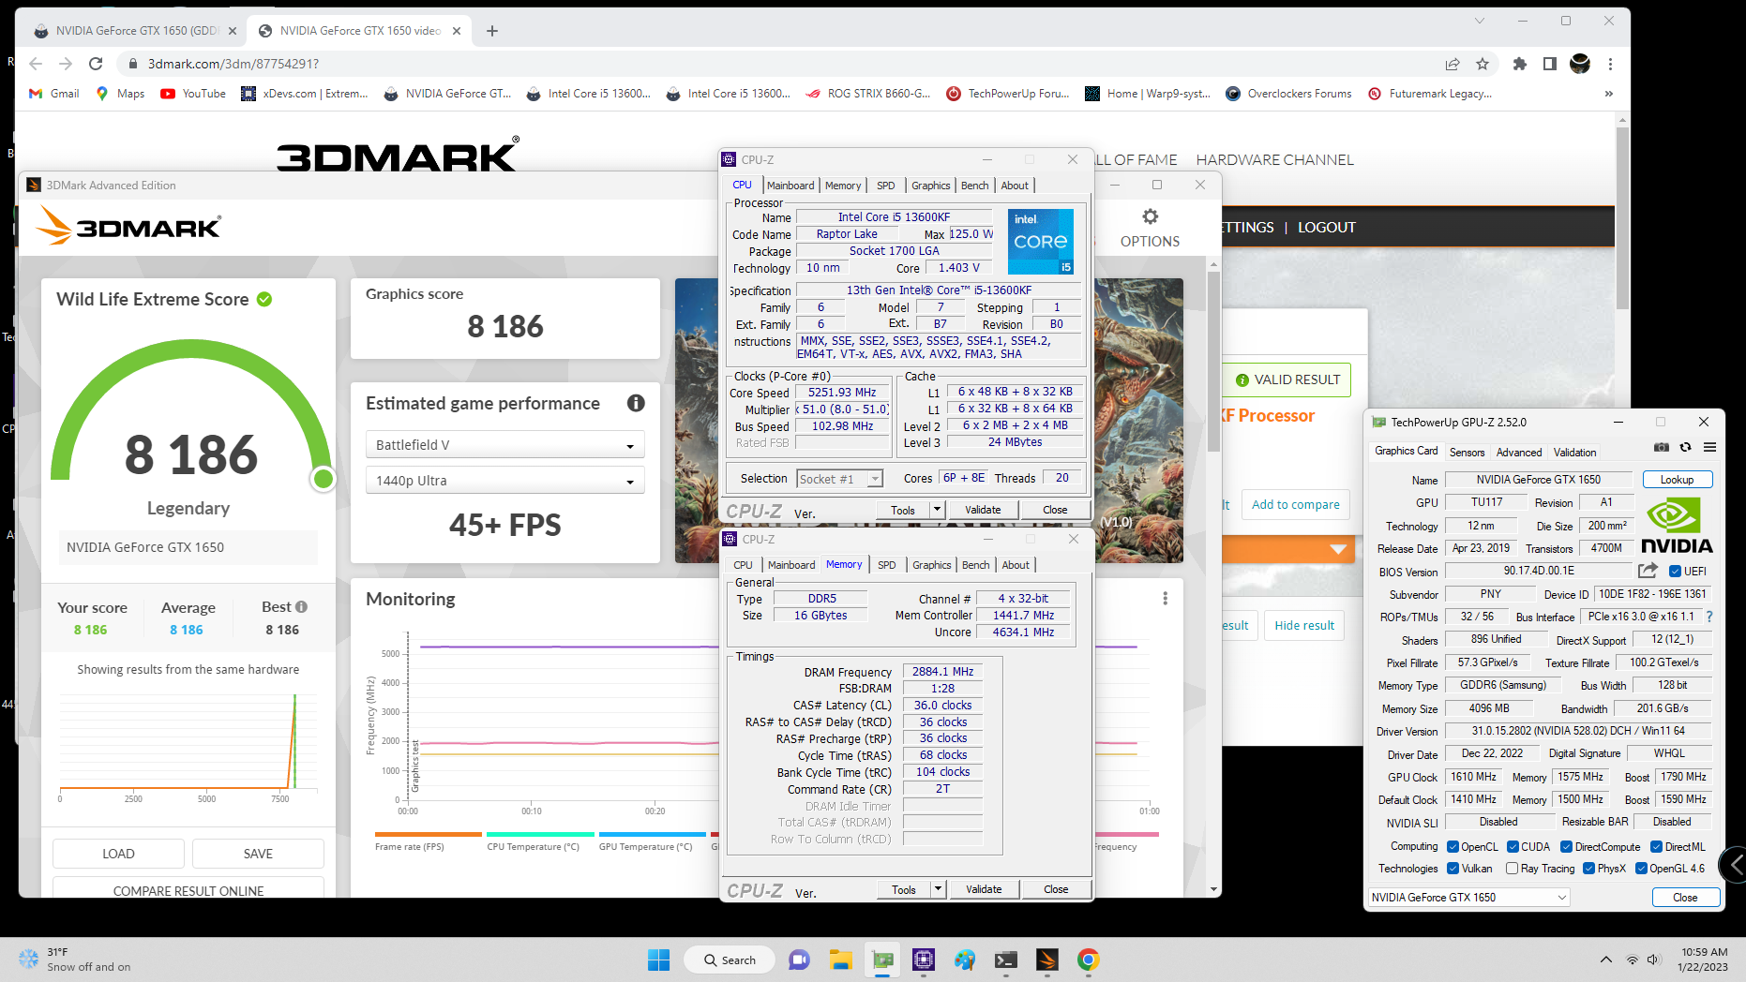Toggle the DirectCompute checkbox
1746x982 pixels.
click(1566, 847)
